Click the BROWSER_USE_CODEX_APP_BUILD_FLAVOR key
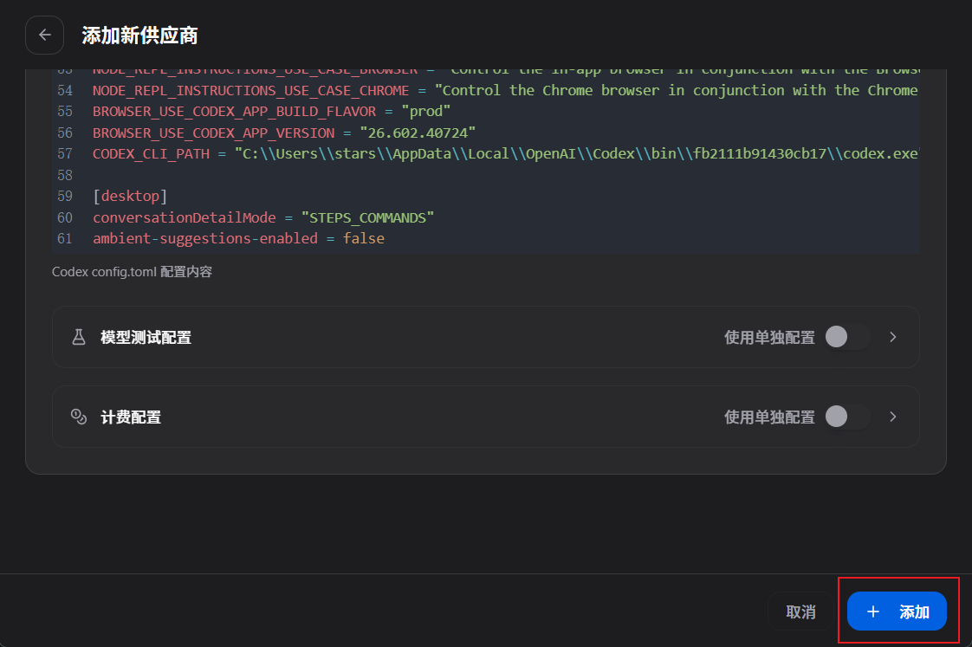 coord(234,112)
